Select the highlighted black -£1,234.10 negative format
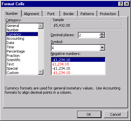131x121 pixels. (78, 60)
